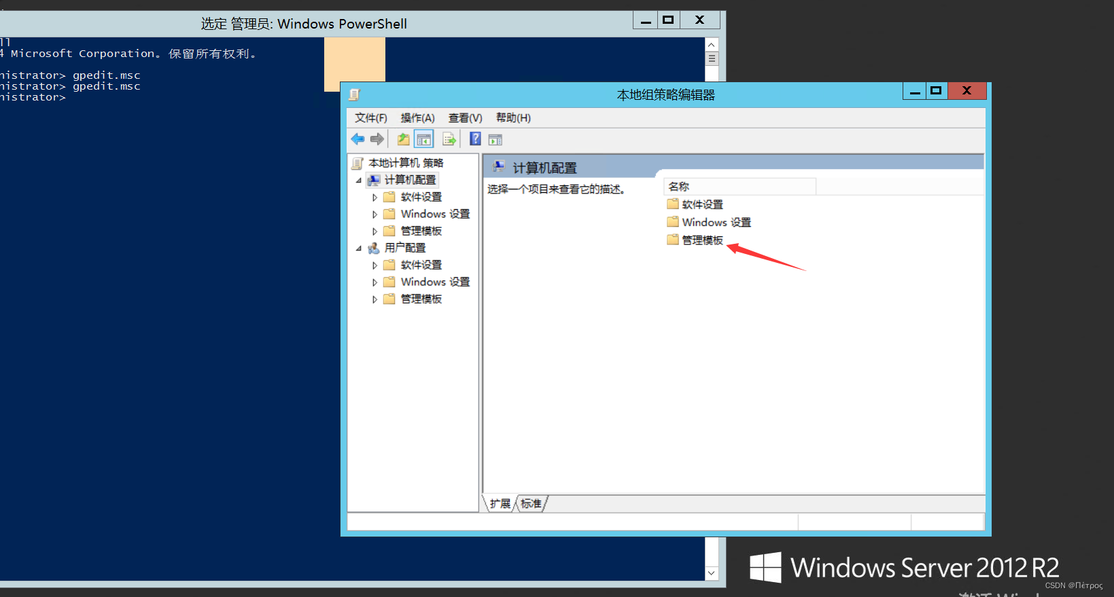Click the 软件设置 folder under 计算机配置 in the tree
Screen dimensions: 1114x597
[x=421, y=197]
